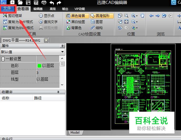Open the 结构 structure view
Viewport: 181px width, 140px height.
[x=97, y=28]
